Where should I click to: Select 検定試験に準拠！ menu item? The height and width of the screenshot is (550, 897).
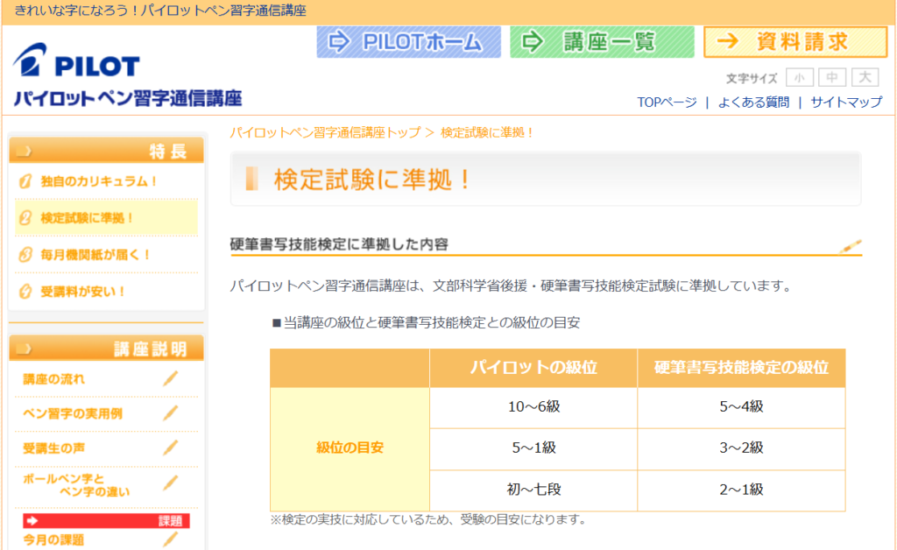click(x=106, y=218)
